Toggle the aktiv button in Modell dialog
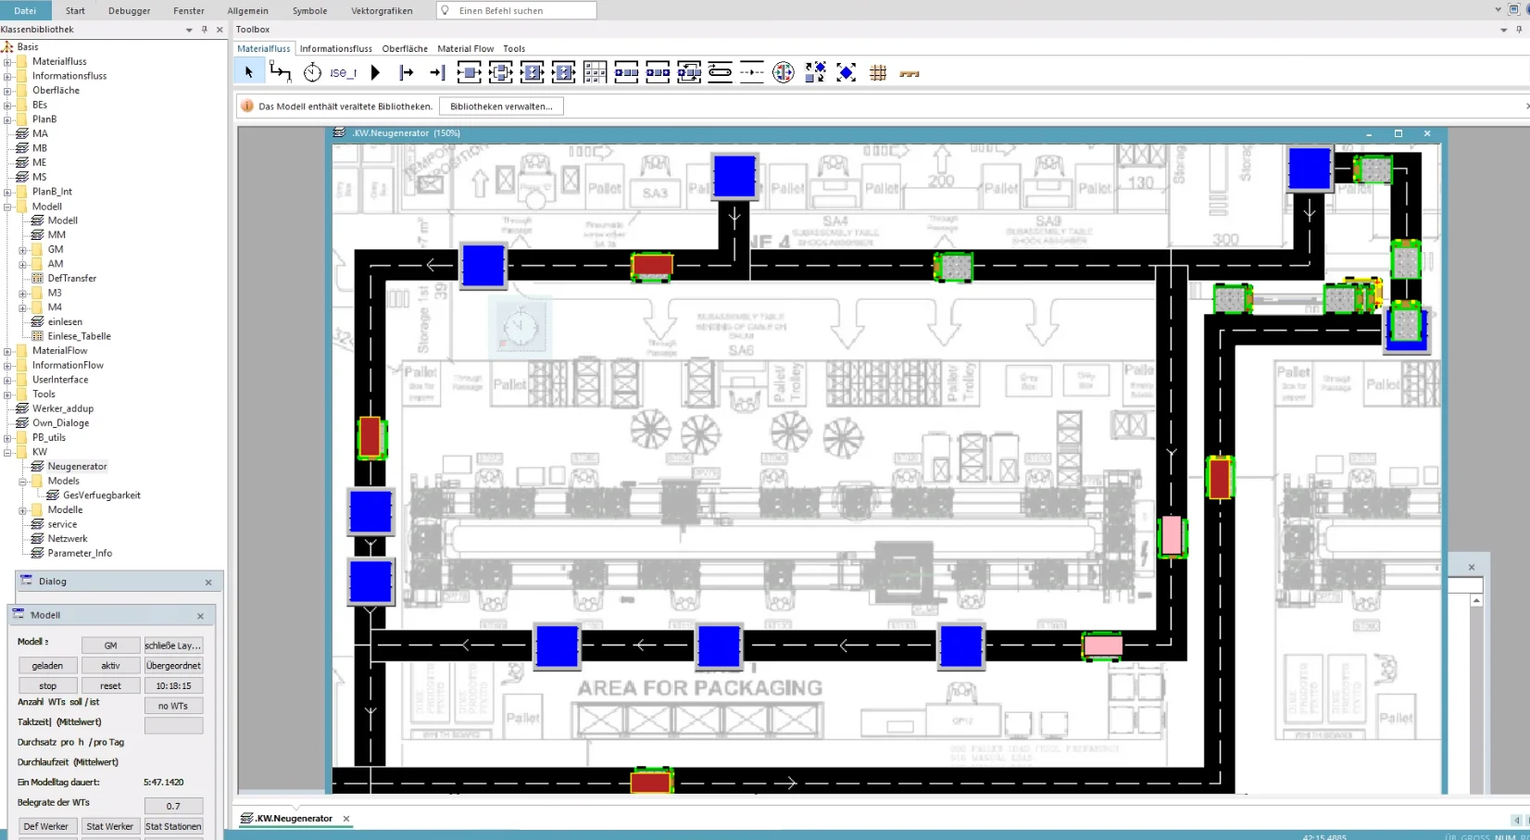 [x=110, y=666]
